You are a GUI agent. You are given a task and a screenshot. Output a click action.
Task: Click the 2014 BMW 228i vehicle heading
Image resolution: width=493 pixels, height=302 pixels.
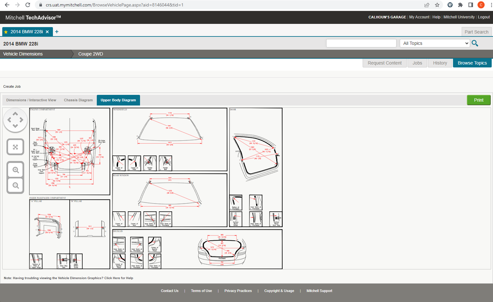(x=21, y=44)
